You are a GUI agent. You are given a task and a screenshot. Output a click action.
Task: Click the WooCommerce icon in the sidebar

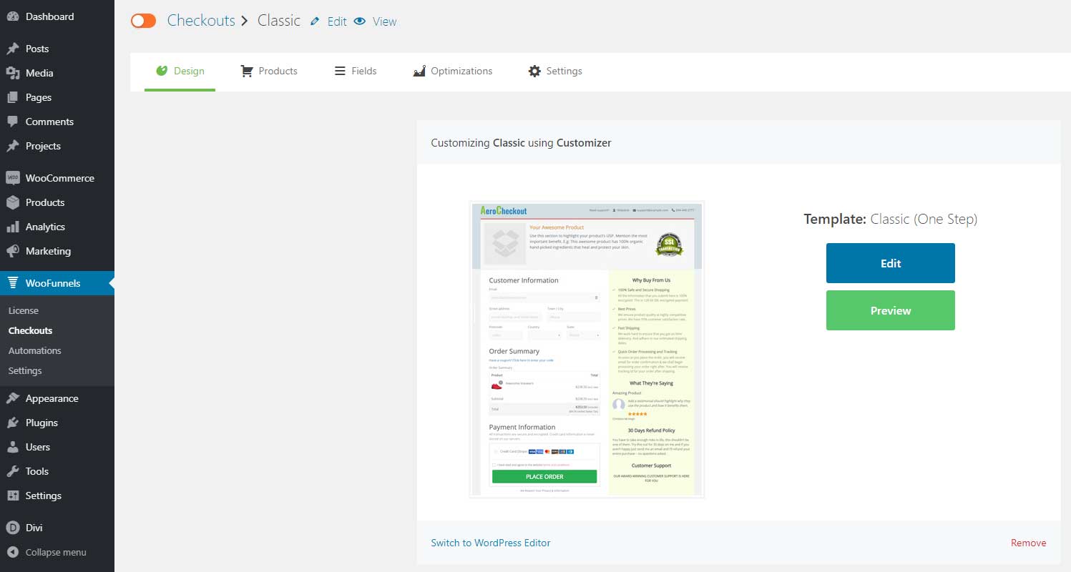point(12,177)
